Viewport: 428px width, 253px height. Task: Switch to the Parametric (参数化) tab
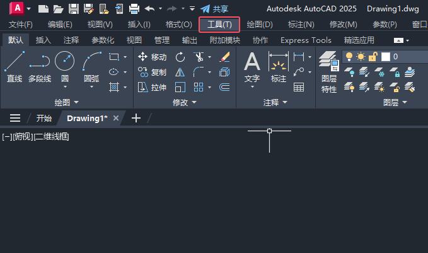[x=103, y=40]
